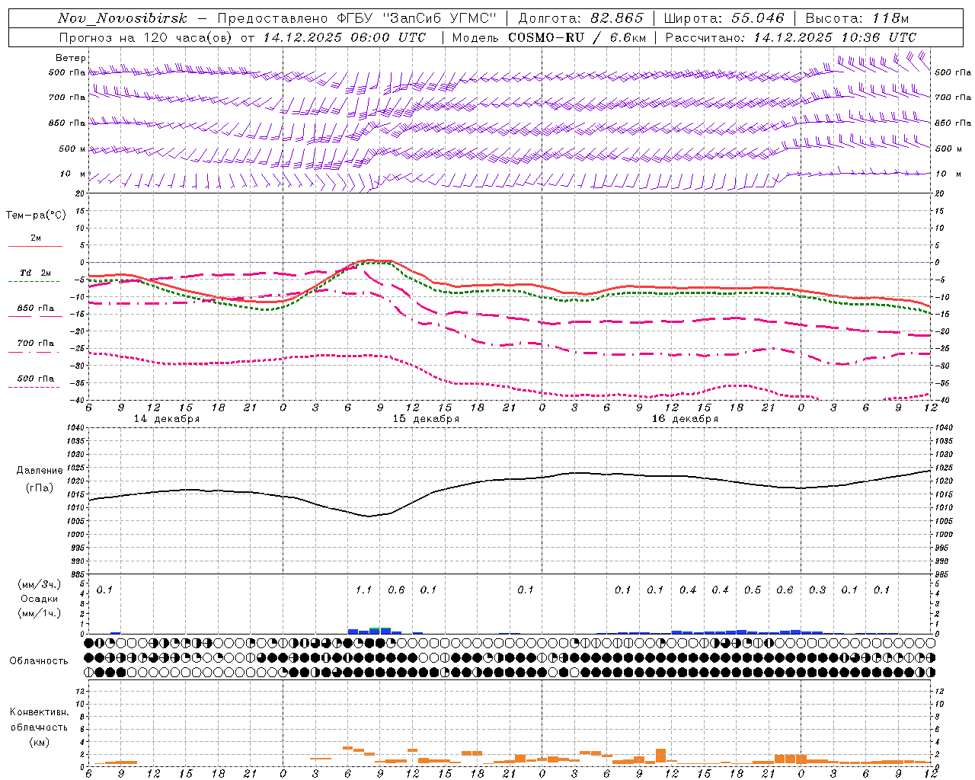Select the provider text ФГБУ "ЗапСиб УГМС"
975x780 pixels.
point(416,18)
